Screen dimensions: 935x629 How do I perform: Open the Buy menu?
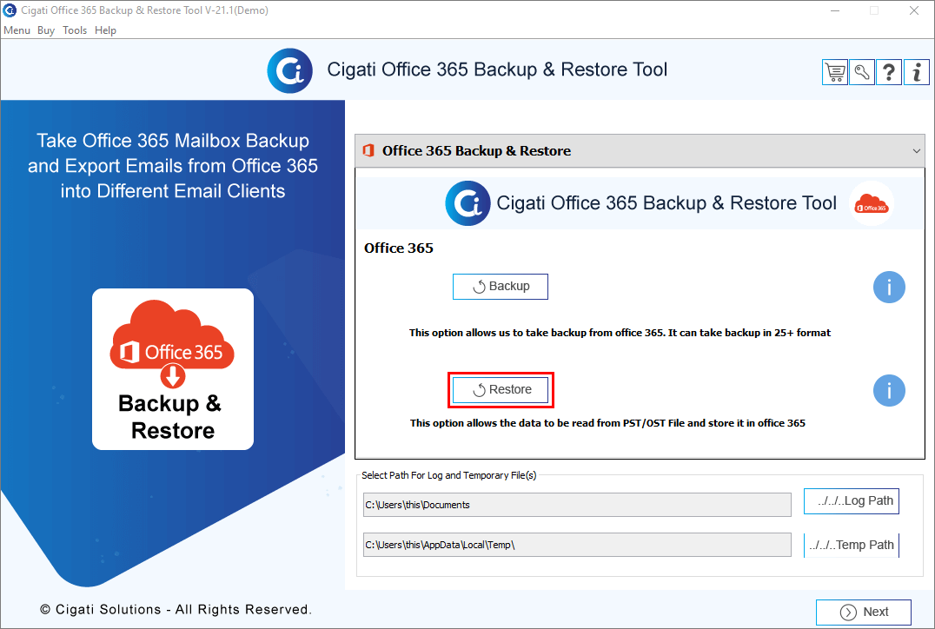tap(46, 30)
